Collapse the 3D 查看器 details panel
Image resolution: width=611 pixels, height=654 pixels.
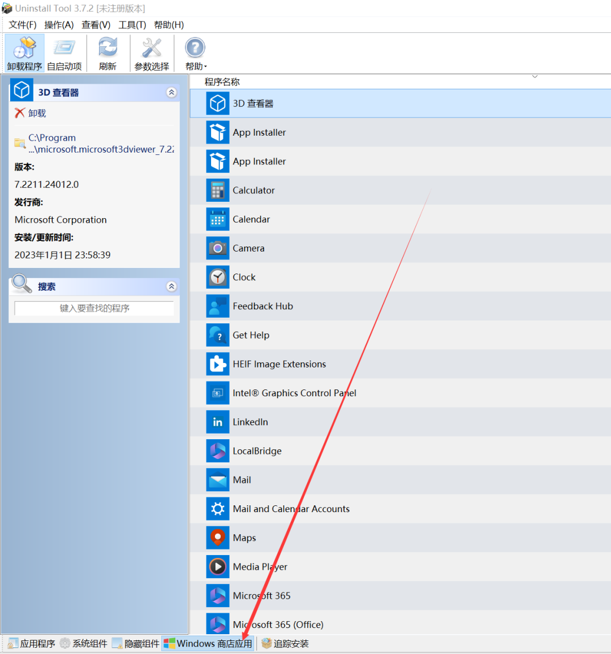[171, 93]
